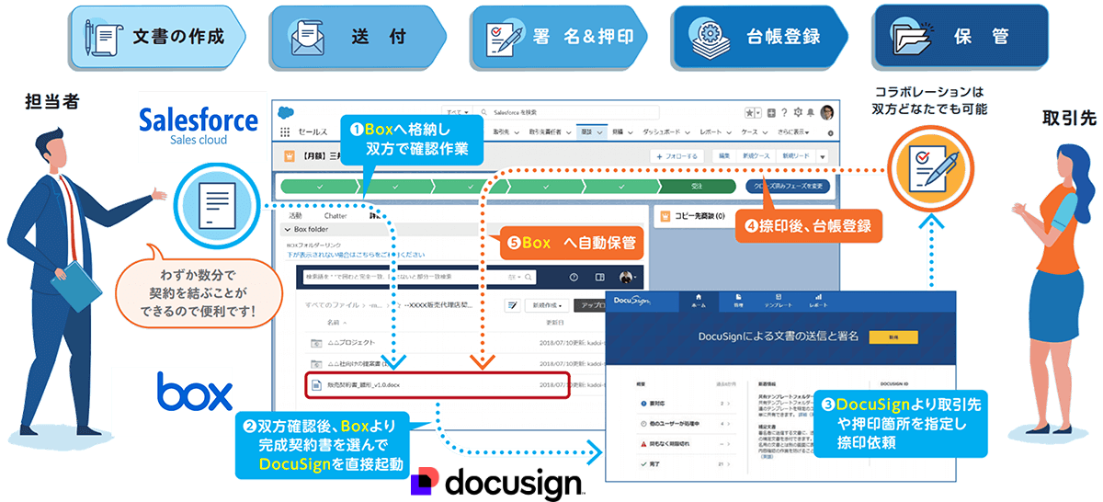
Task: Click the yellow 新規 button in DocuSign
Action: click(893, 337)
